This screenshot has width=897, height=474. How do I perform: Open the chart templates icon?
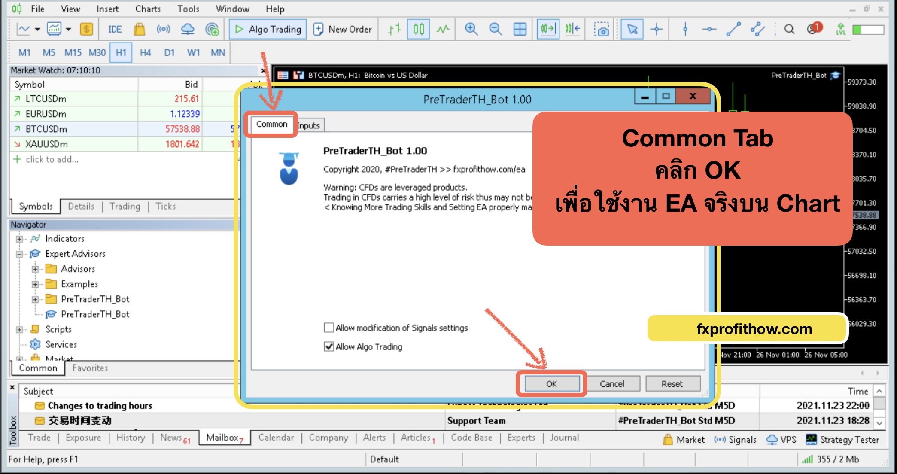click(54, 29)
